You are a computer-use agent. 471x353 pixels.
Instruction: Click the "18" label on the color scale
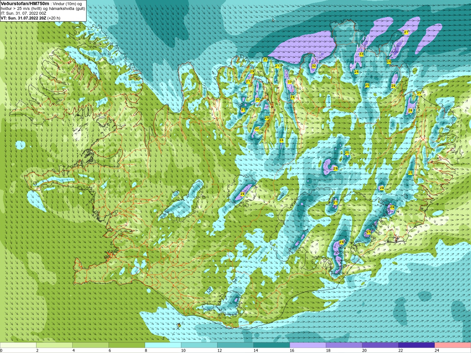click(328, 350)
